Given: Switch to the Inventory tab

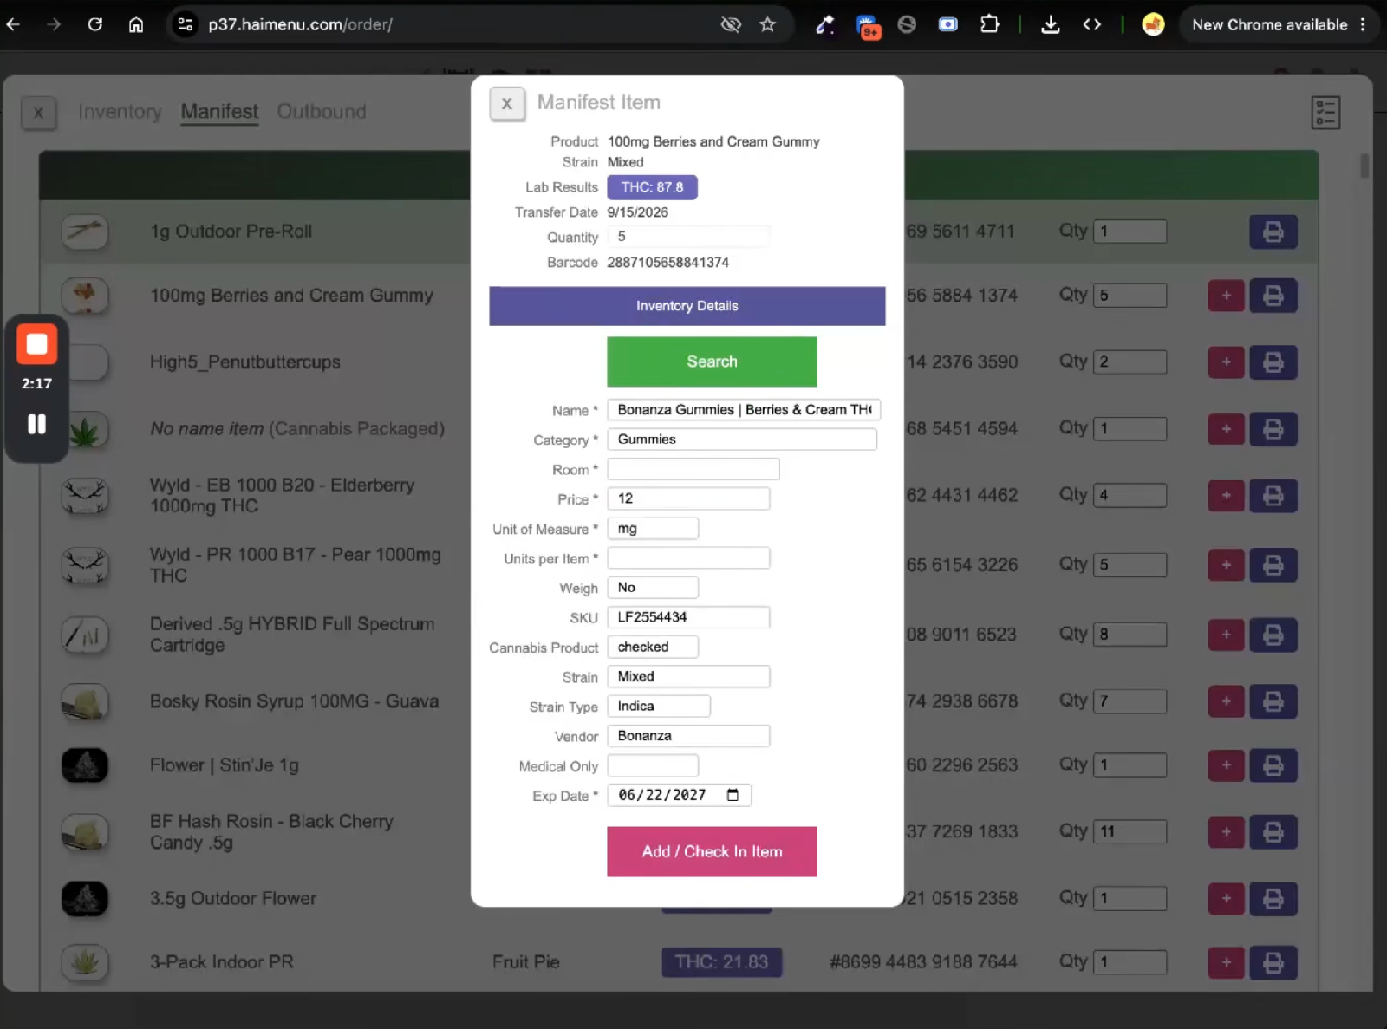Looking at the screenshot, I should pos(120,112).
